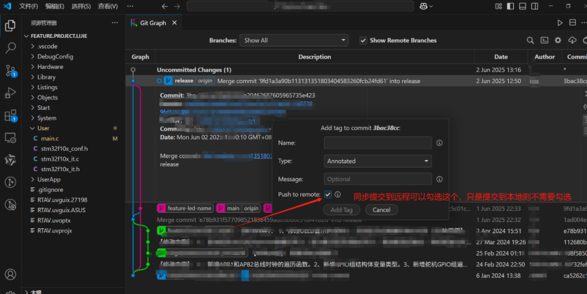Click into the Message input field
Image resolution: width=587 pixels, height=294 pixels.
click(378, 179)
